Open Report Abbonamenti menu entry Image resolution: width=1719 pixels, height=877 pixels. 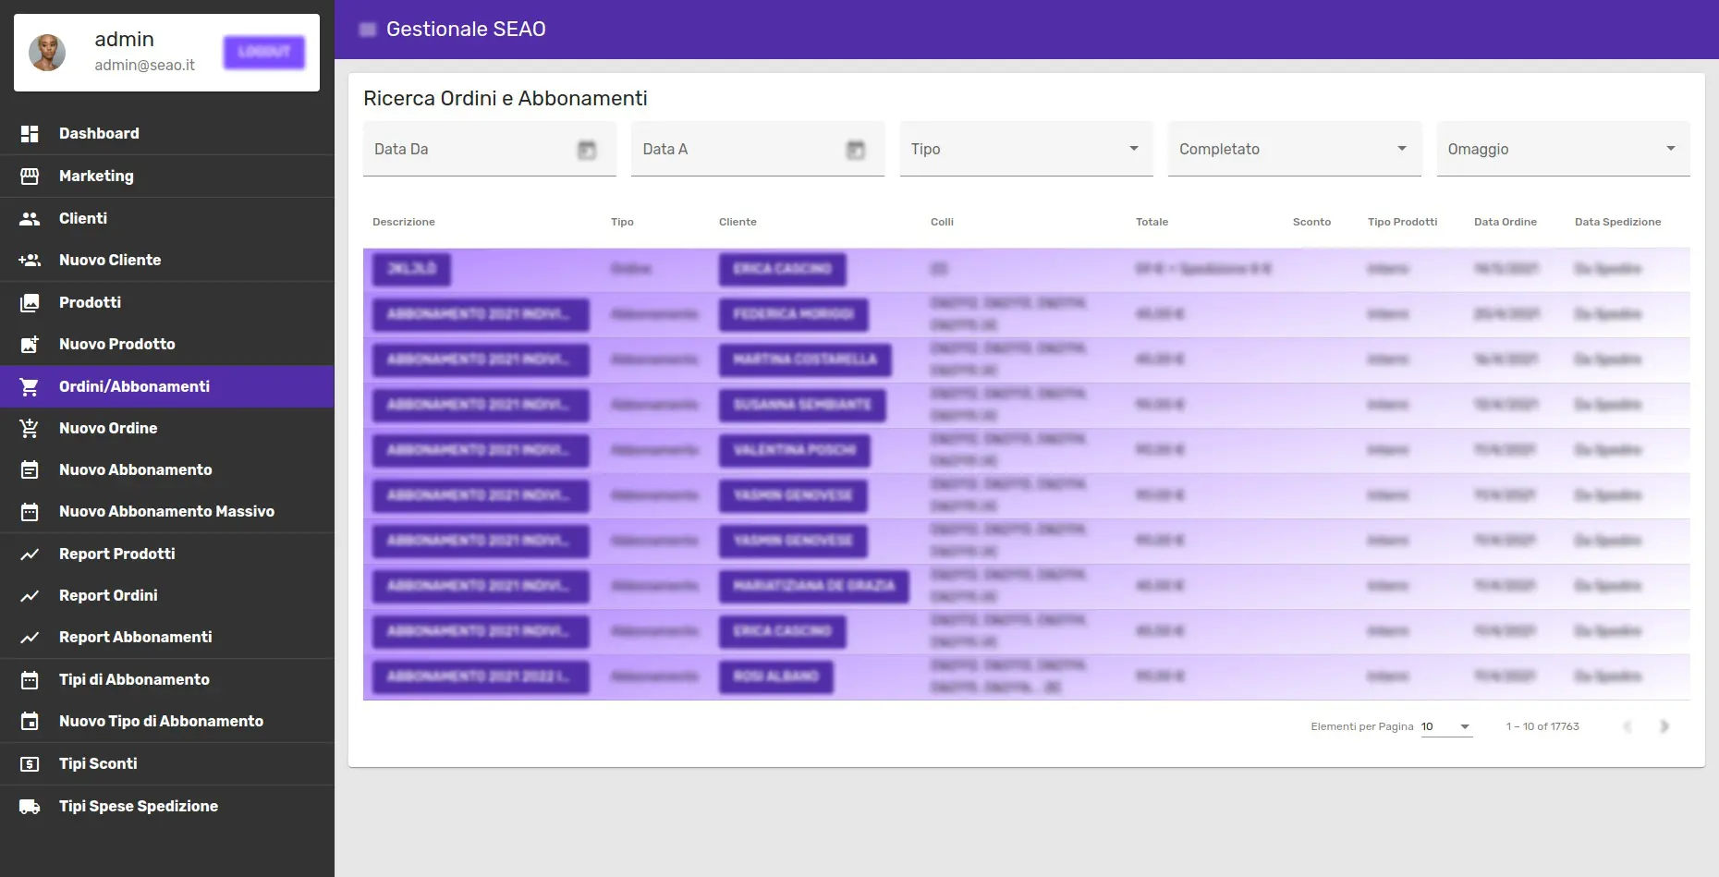tap(135, 638)
